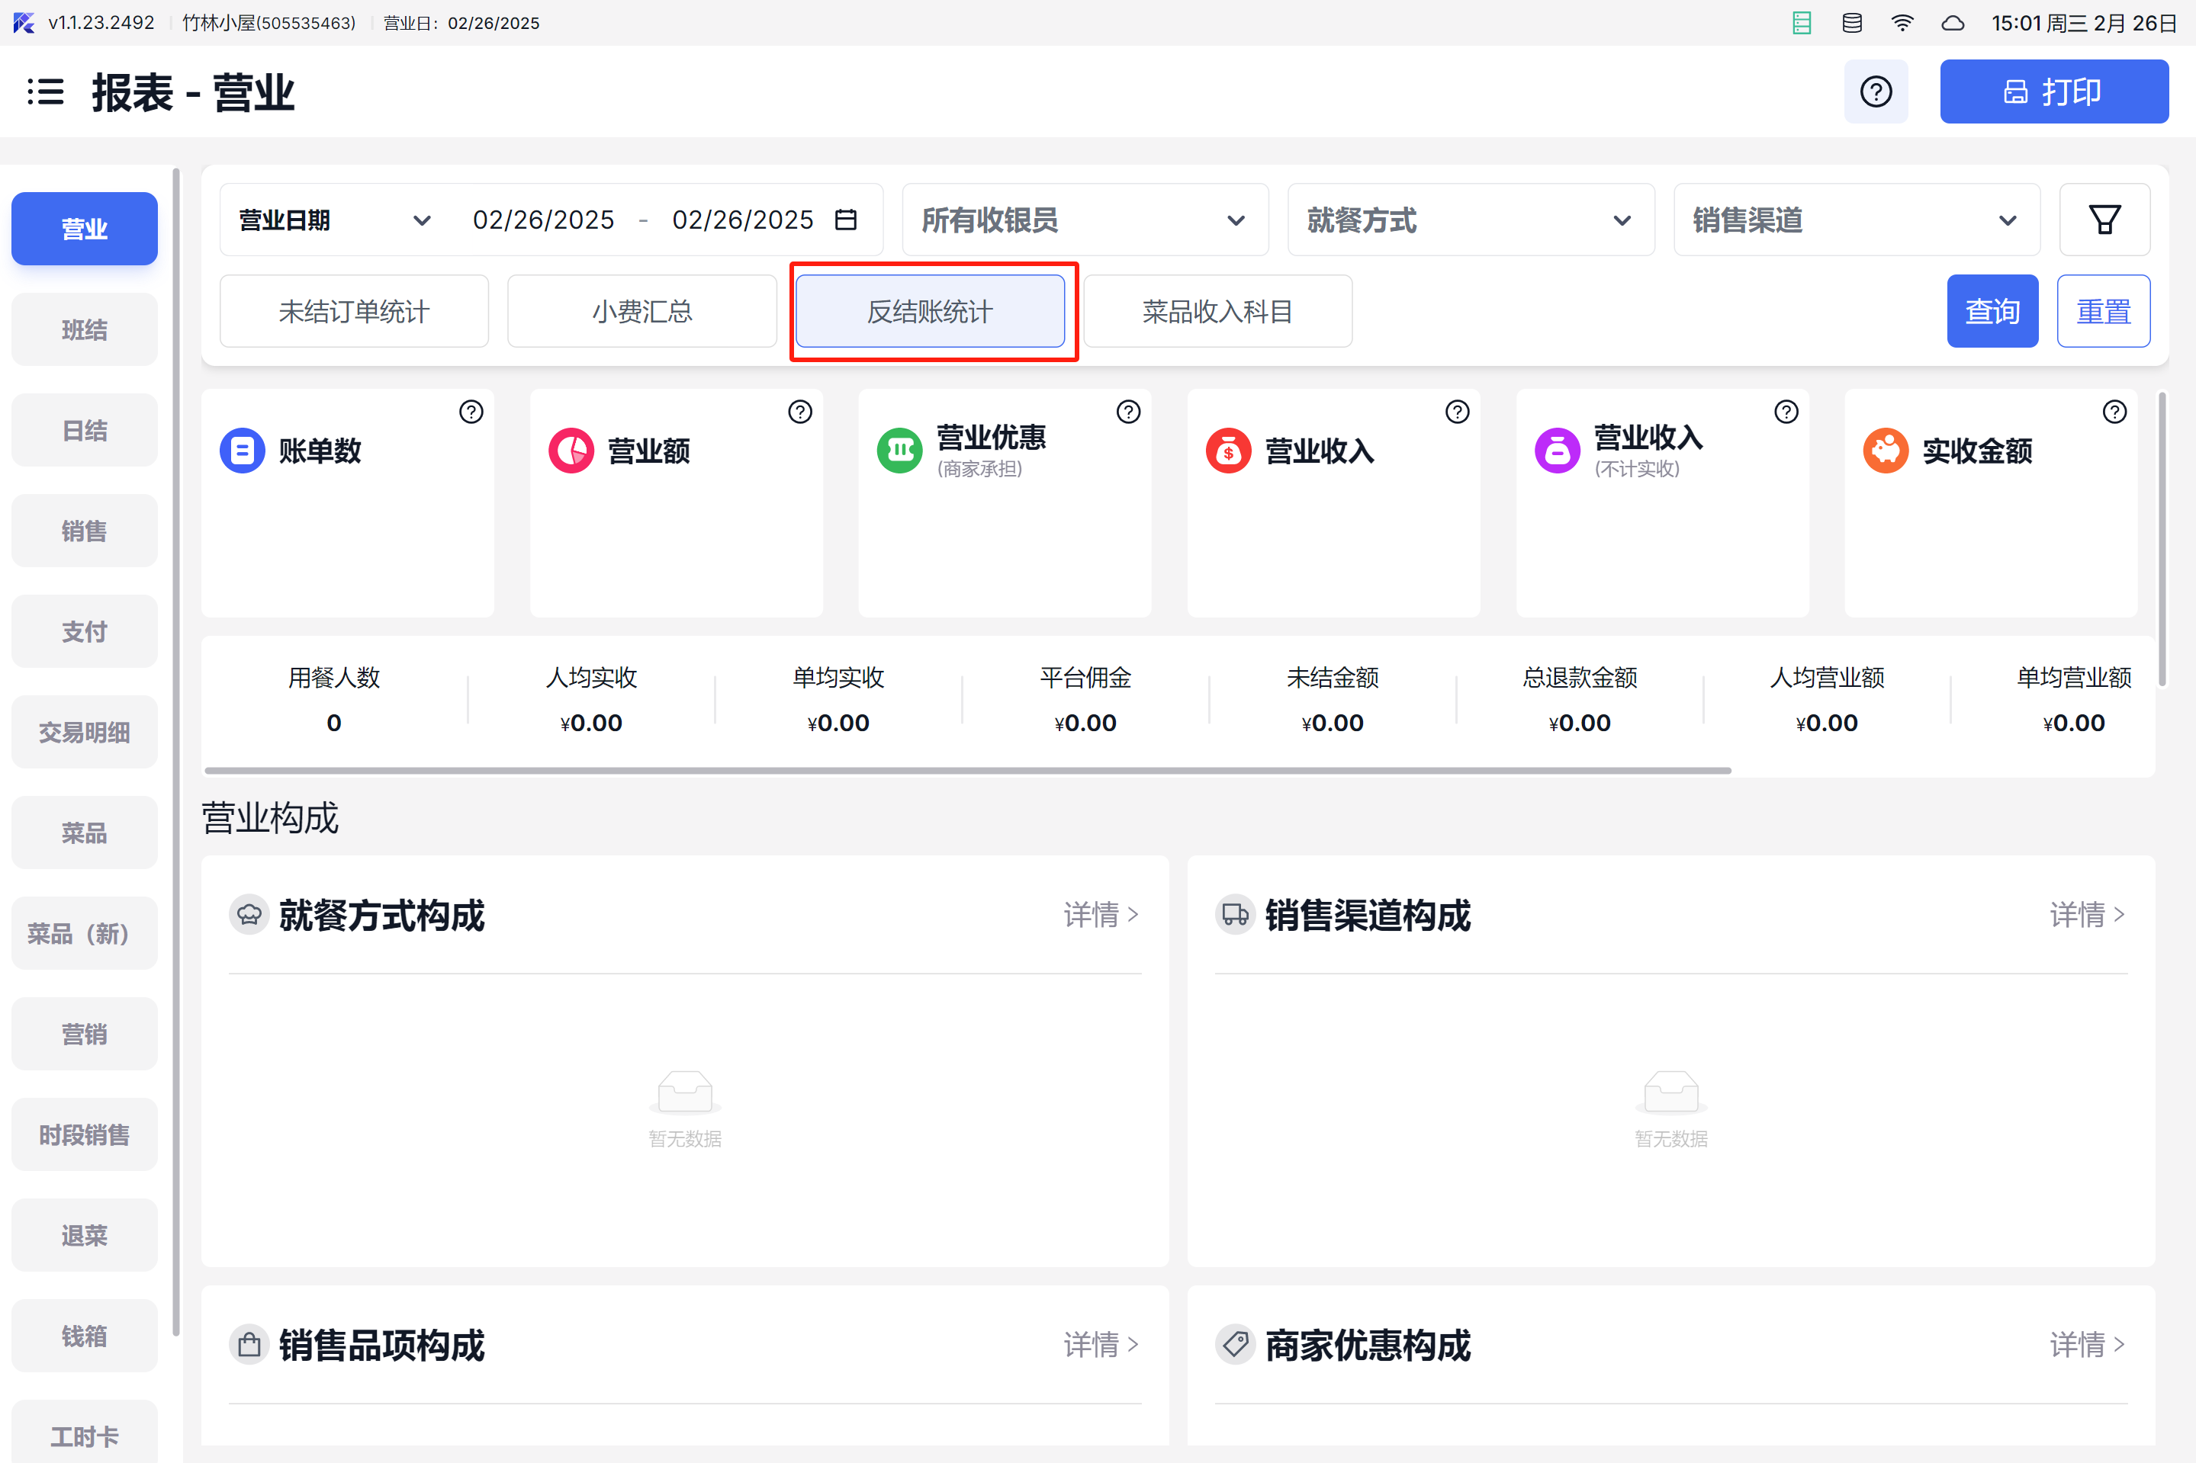Screen dimensions: 2196x1463
Task: Select the 反结账统计 tab
Action: click(x=930, y=312)
